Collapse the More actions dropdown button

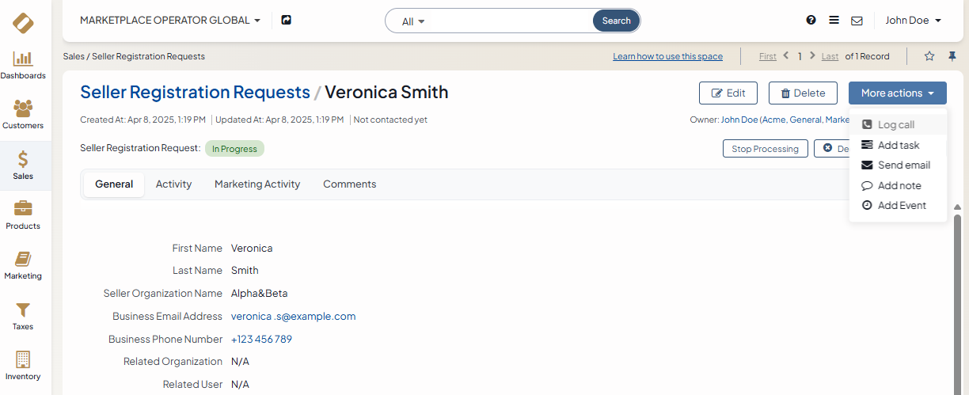(898, 93)
